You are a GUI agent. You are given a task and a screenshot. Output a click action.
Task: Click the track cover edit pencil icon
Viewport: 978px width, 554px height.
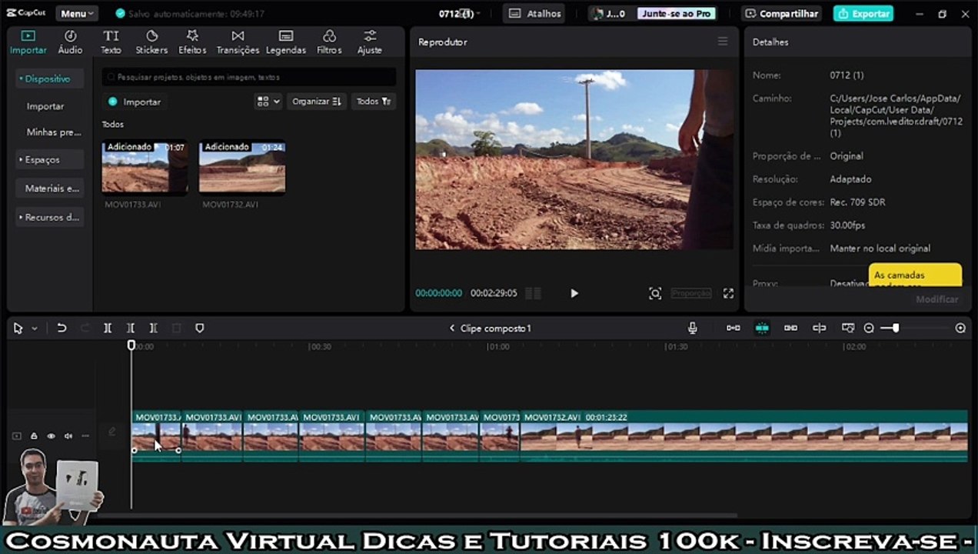pos(111,432)
